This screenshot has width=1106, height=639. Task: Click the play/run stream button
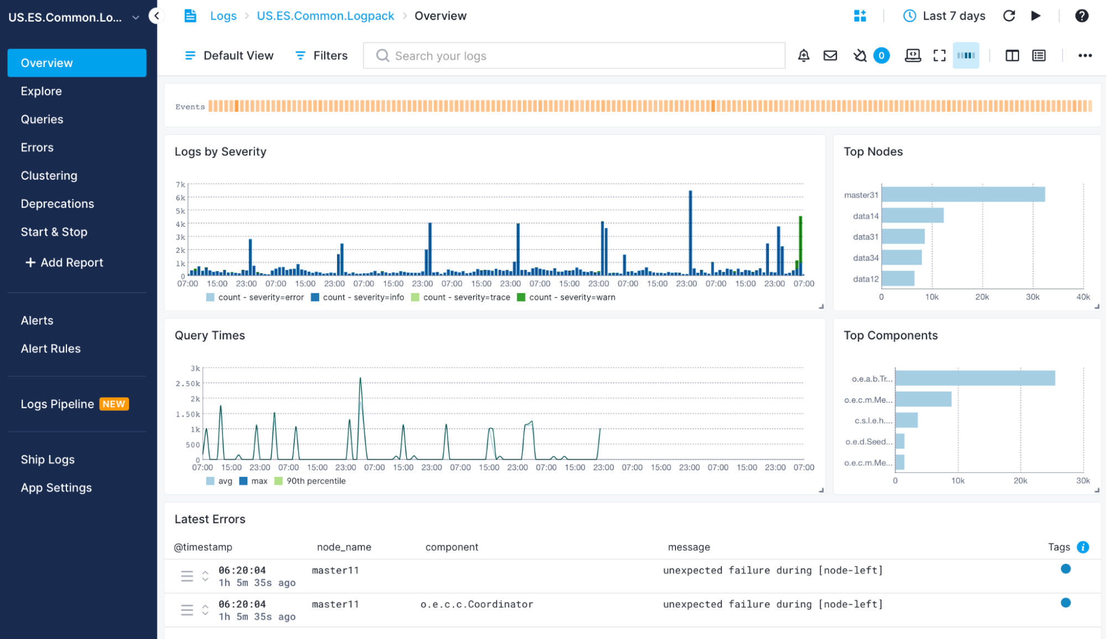click(1036, 17)
